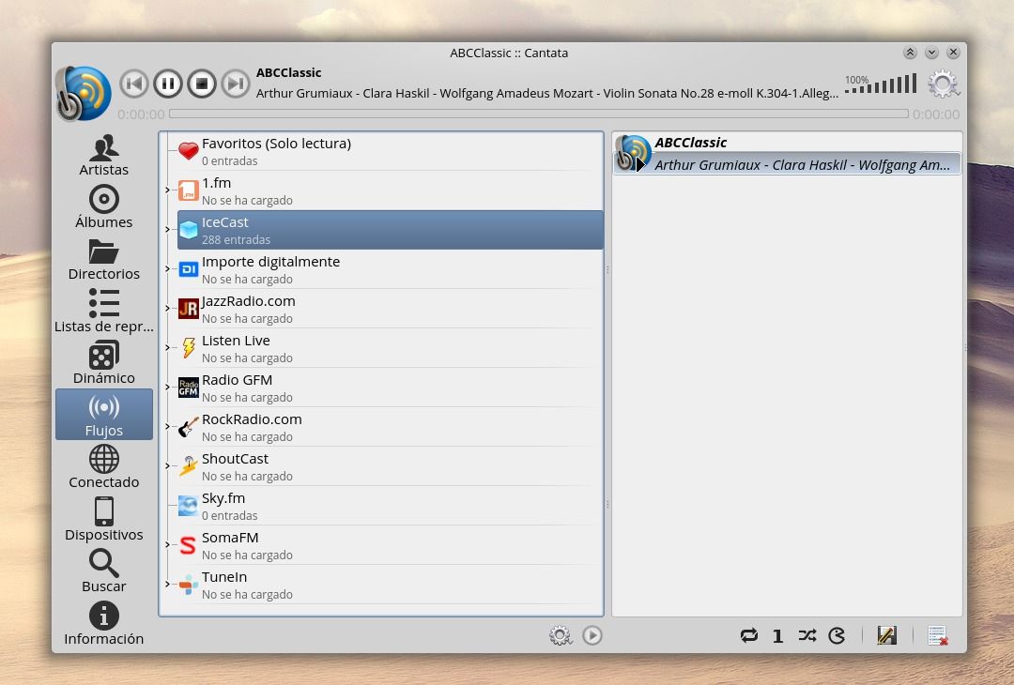Viewport: 1014px width, 685px height.
Task: Go to the previous track
Action: click(134, 84)
